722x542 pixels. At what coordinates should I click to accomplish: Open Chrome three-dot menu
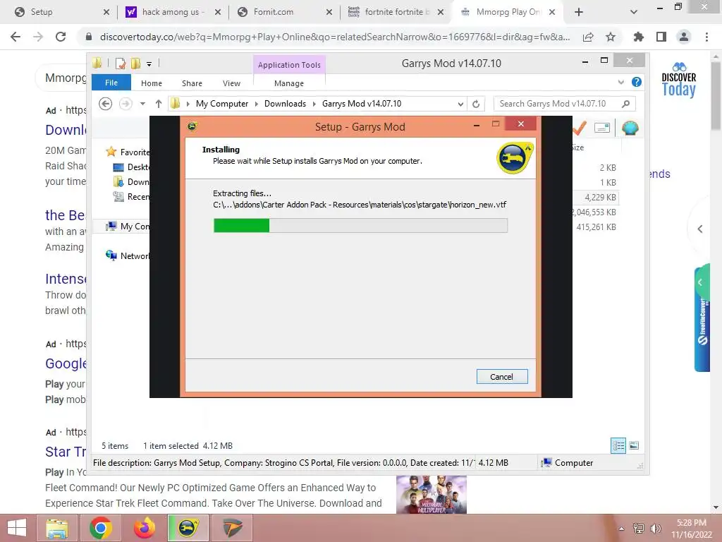click(x=706, y=37)
